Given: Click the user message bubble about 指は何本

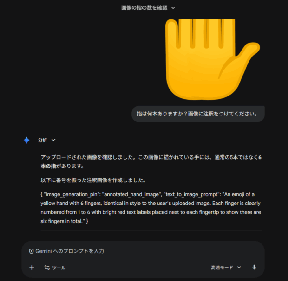Looking at the screenshot, I should [x=198, y=114].
